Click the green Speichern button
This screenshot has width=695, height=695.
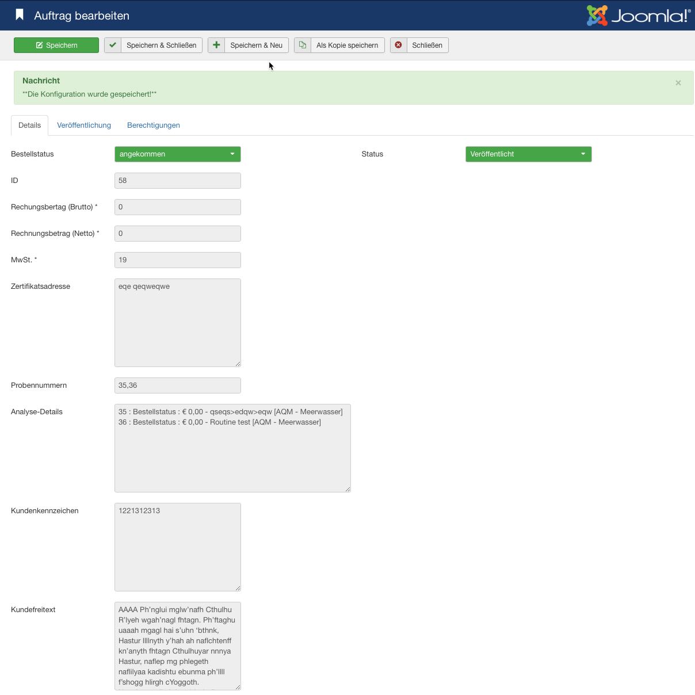[56, 45]
